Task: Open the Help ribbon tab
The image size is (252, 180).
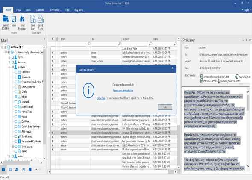Action: click(x=67, y=10)
